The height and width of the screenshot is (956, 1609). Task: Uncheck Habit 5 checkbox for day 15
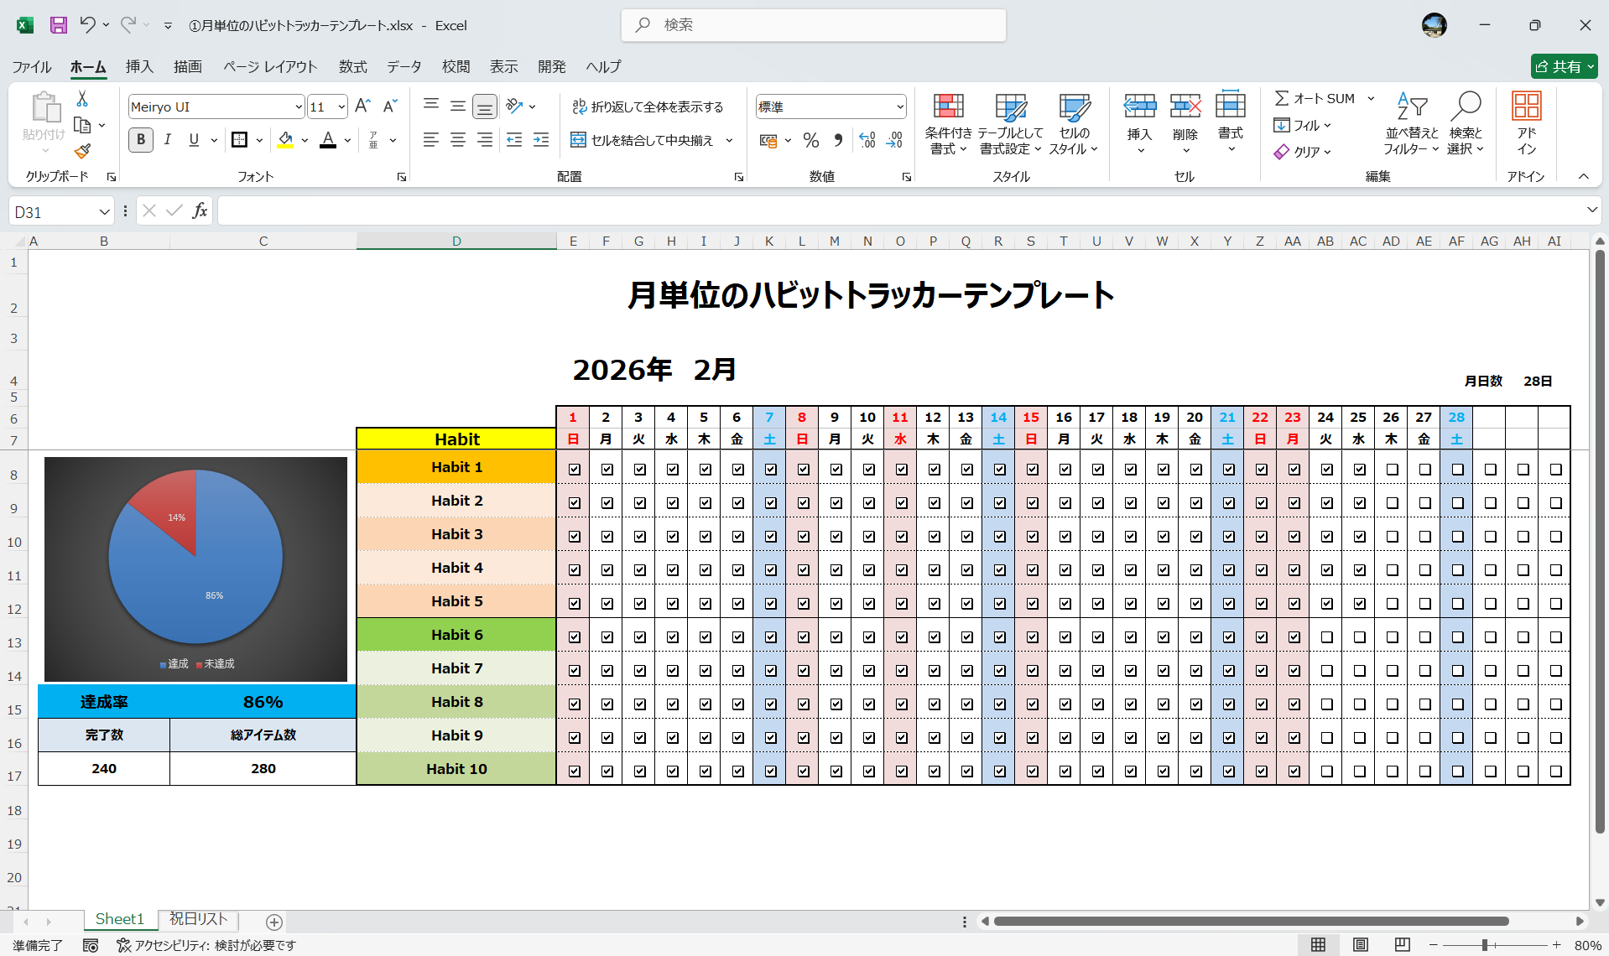pyautogui.click(x=1032, y=601)
